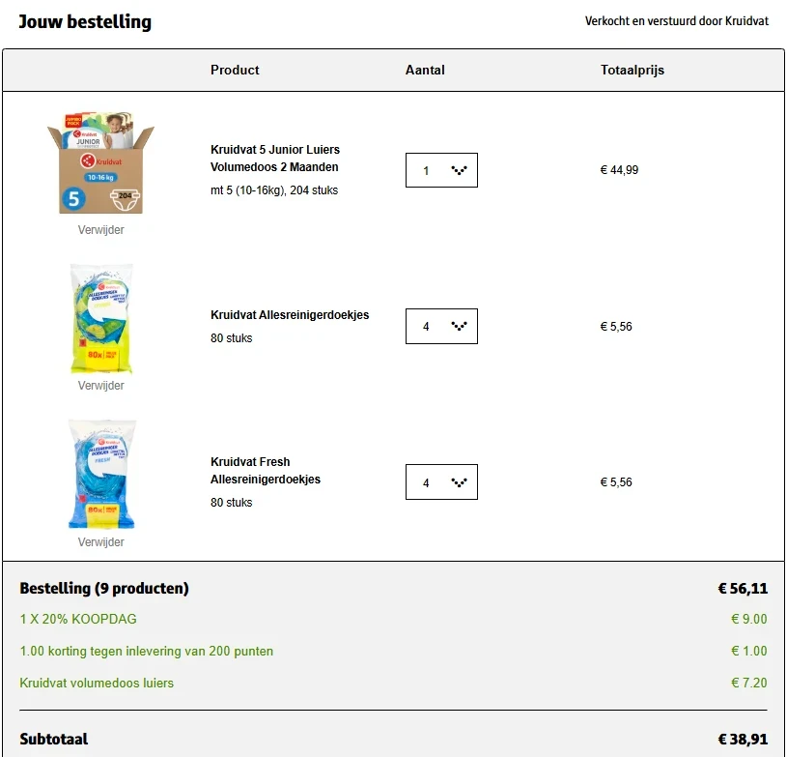Screen dimensions: 787x757
Task: Click the 1 X 20% KOOPDAG discount line
Action: 78,619
